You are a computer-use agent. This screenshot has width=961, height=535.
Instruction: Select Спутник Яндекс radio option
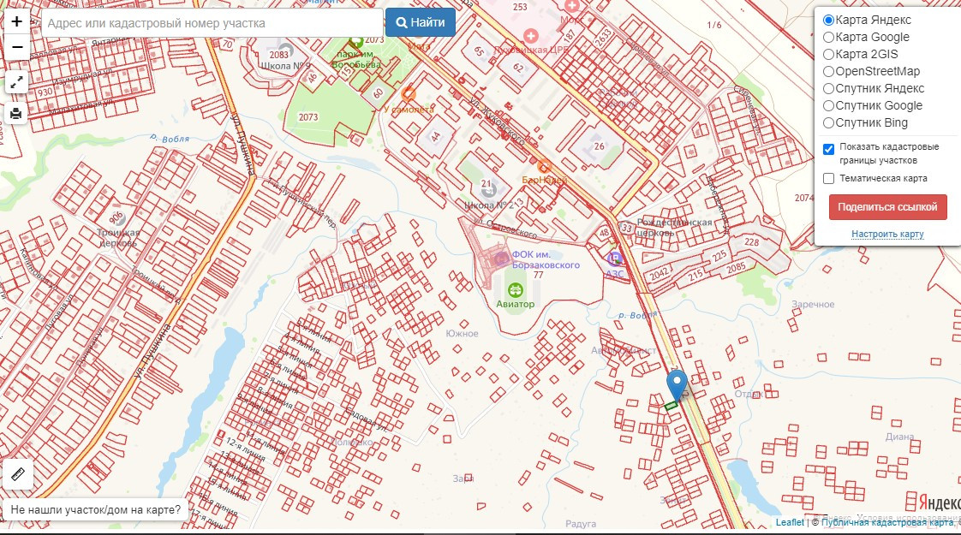(x=828, y=89)
